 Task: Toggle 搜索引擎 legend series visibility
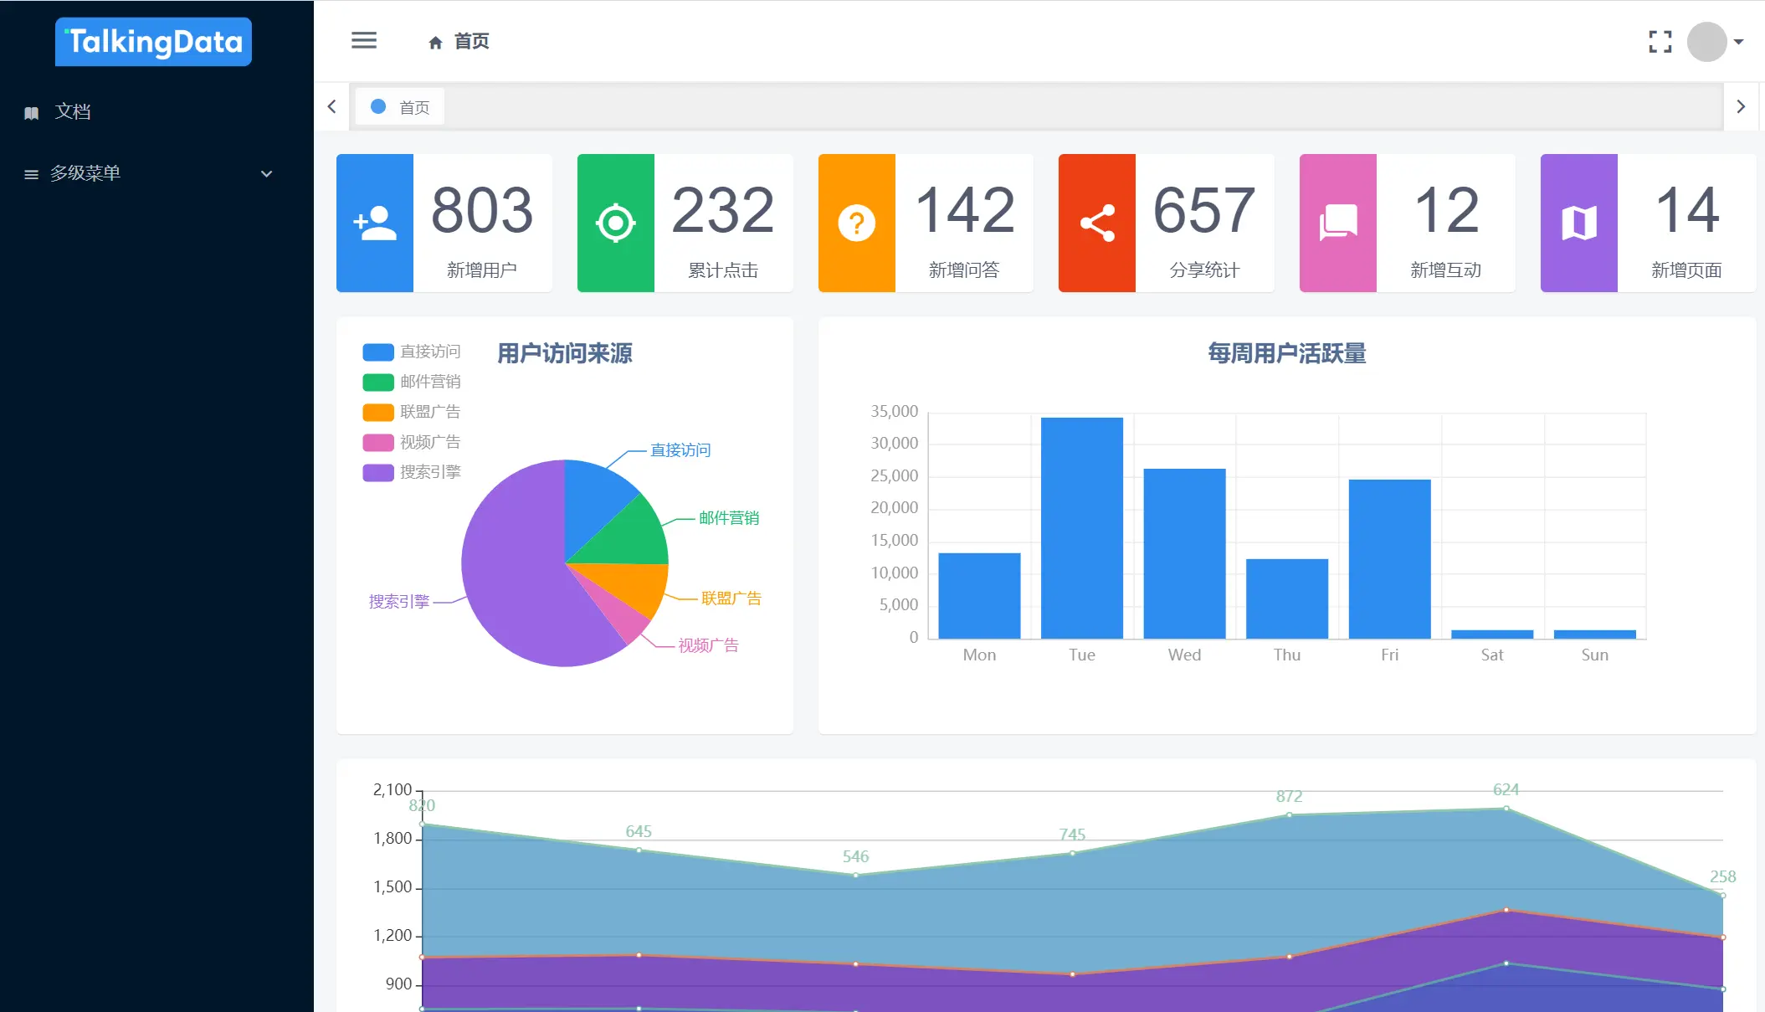pyautogui.click(x=412, y=472)
